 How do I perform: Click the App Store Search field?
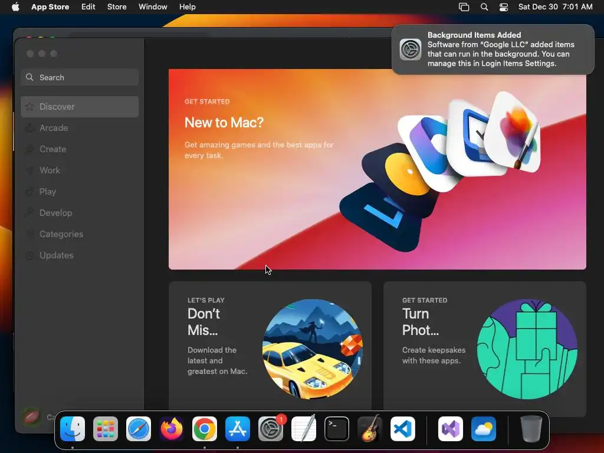coord(80,77)
